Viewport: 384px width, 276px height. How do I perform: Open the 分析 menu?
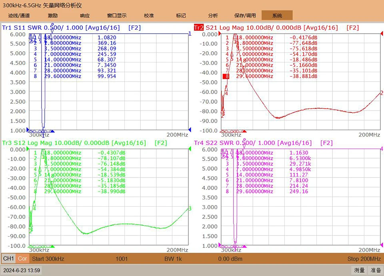tap(213, 16)
